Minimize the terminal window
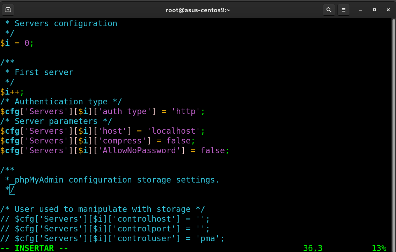This screenshot has width=396, height=252. point(360,10)
